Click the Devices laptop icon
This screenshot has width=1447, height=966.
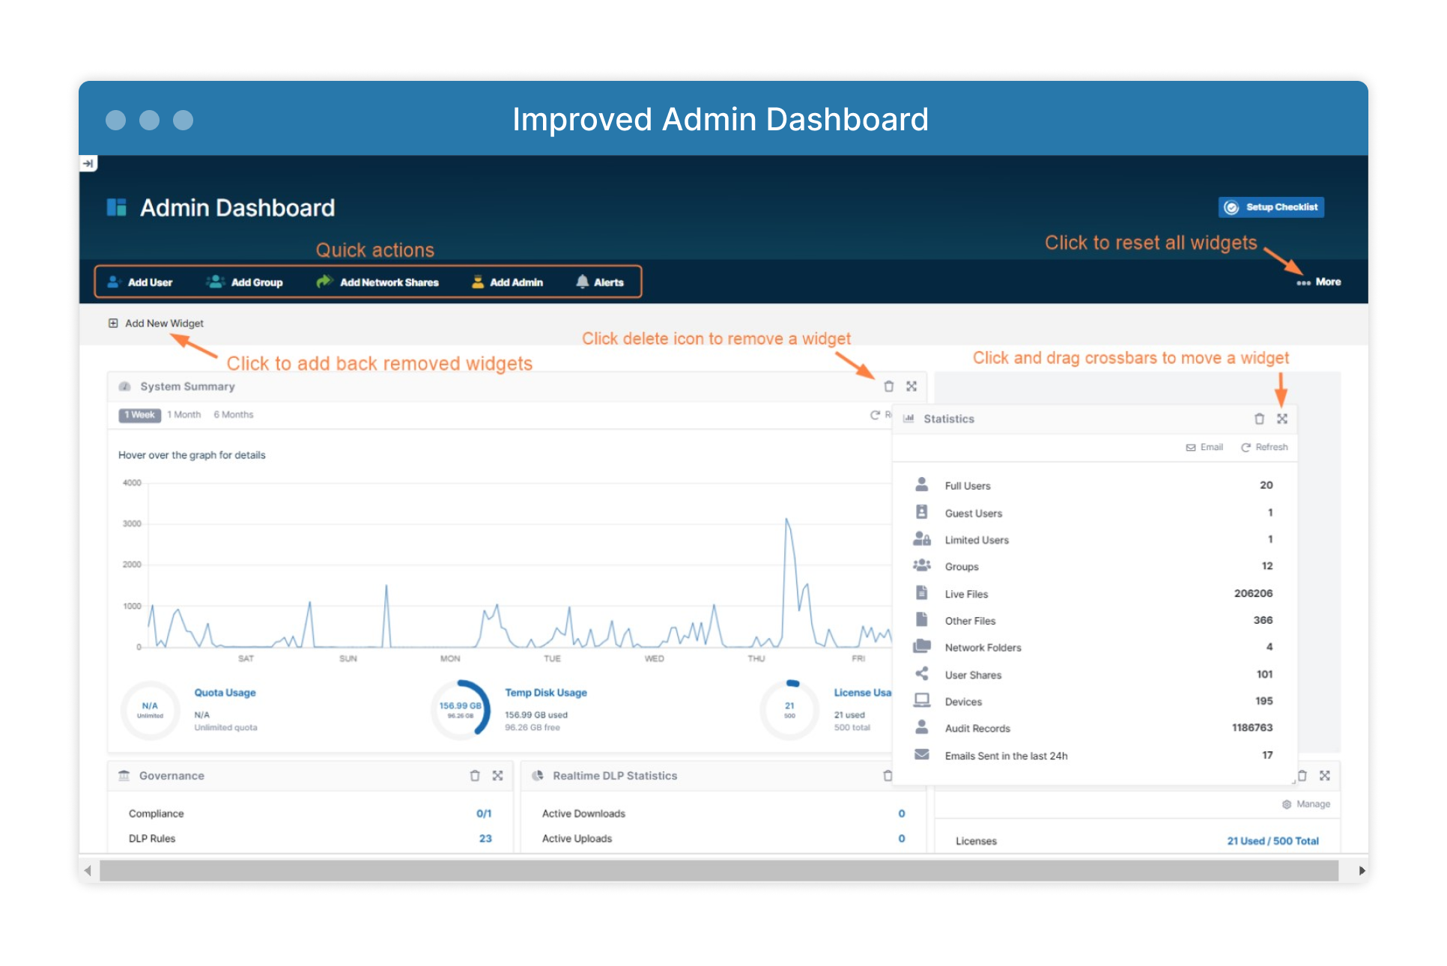click(922, 701)
